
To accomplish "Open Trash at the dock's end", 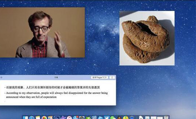I will tap(166, 118).
